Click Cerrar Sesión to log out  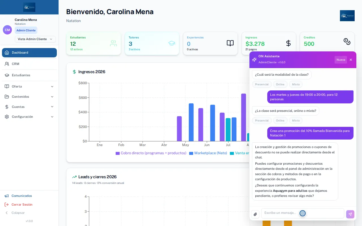tap(19, 205)
